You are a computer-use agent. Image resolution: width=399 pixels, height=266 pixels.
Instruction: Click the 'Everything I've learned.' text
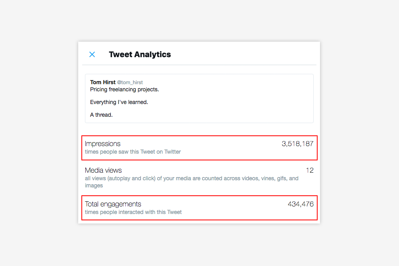point(119,102)
